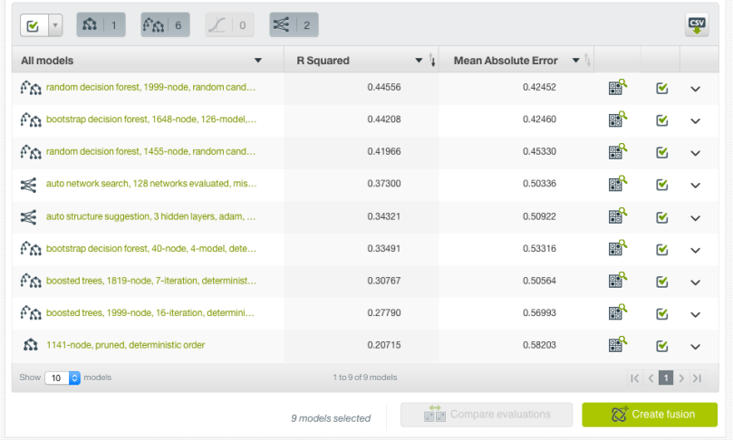
Task: Deselect boosted trees 1819-node model checkbox
Action: pos(662,281)
